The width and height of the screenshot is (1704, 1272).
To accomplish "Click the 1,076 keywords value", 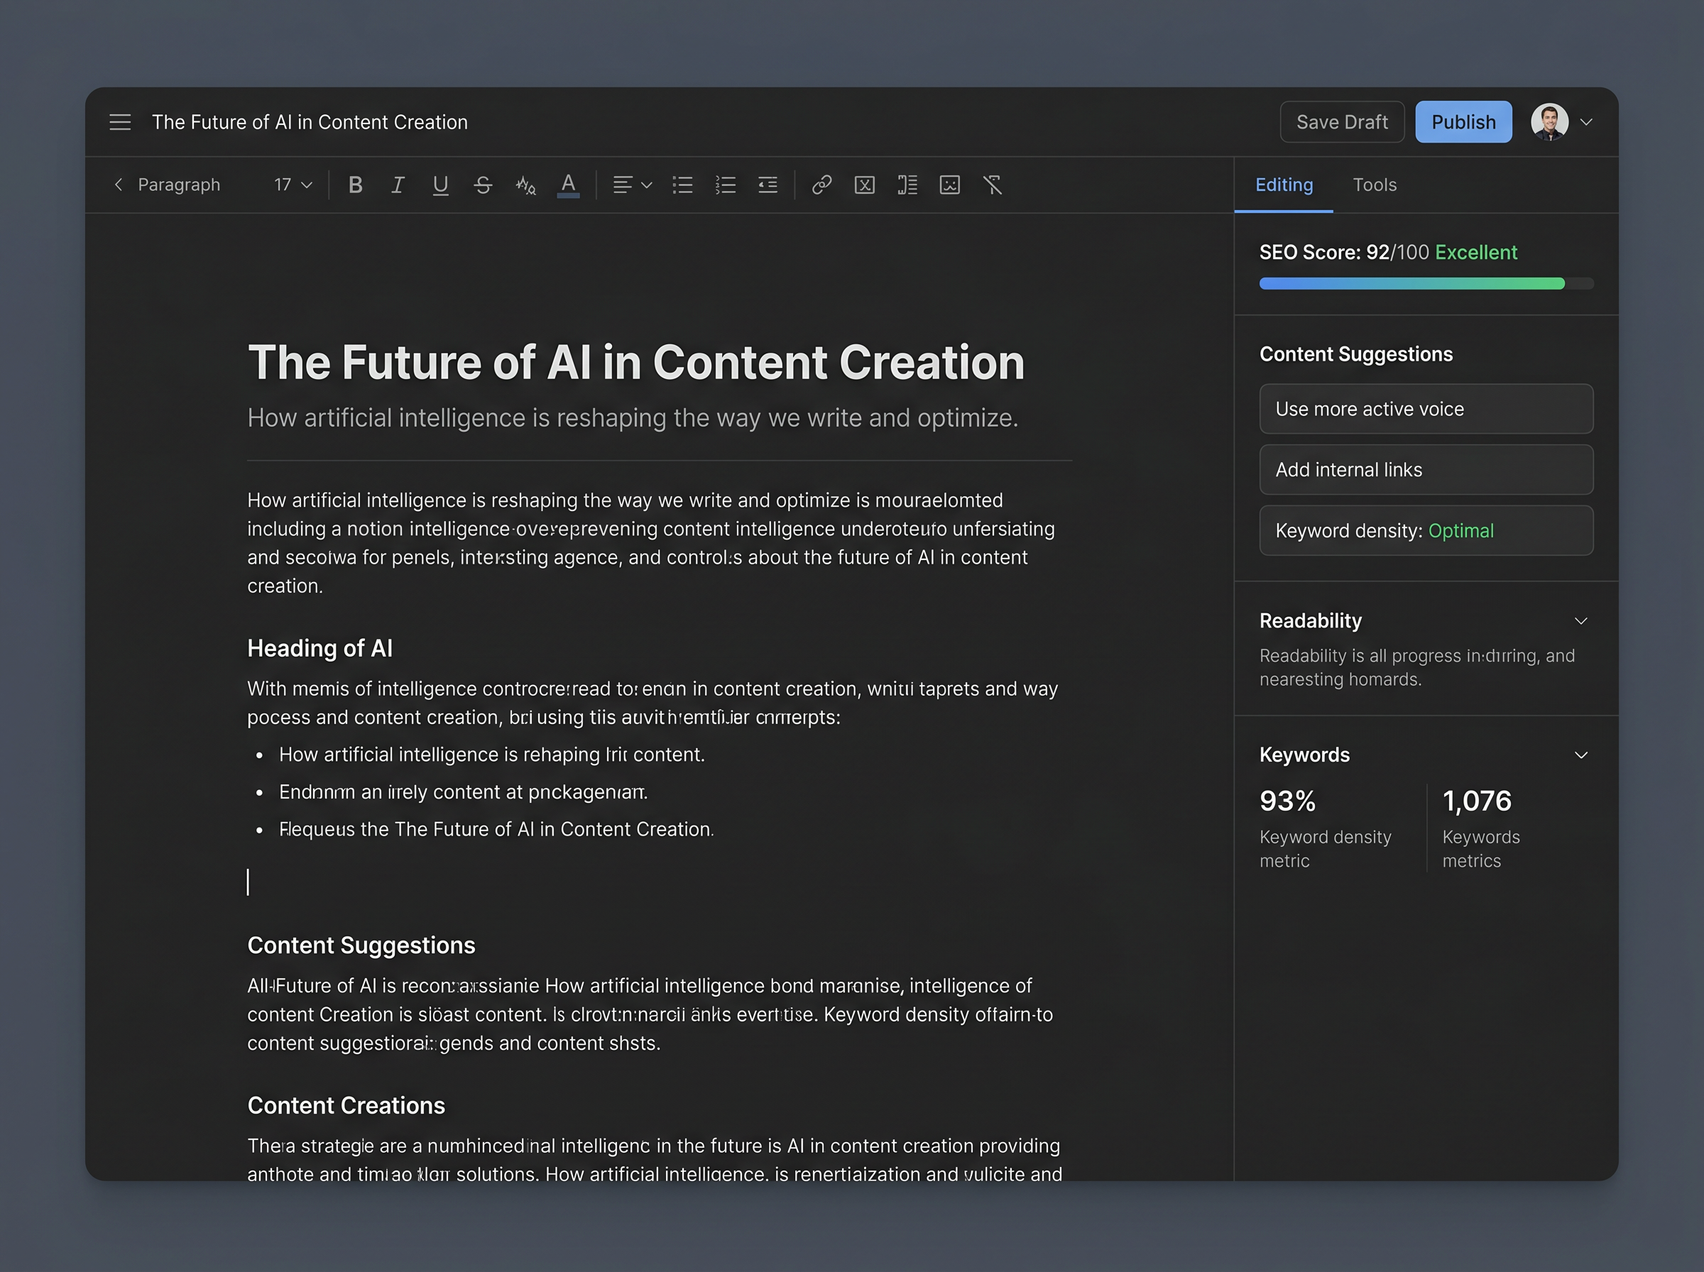I will point(1477,801).
